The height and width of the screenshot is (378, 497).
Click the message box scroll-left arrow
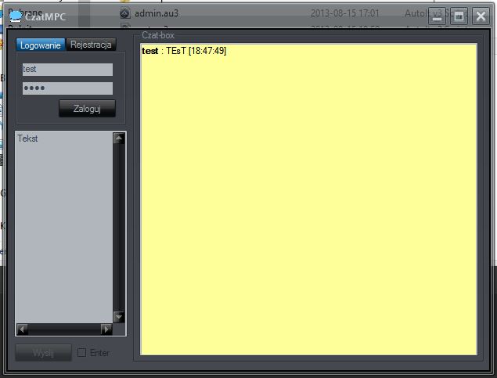22,329
